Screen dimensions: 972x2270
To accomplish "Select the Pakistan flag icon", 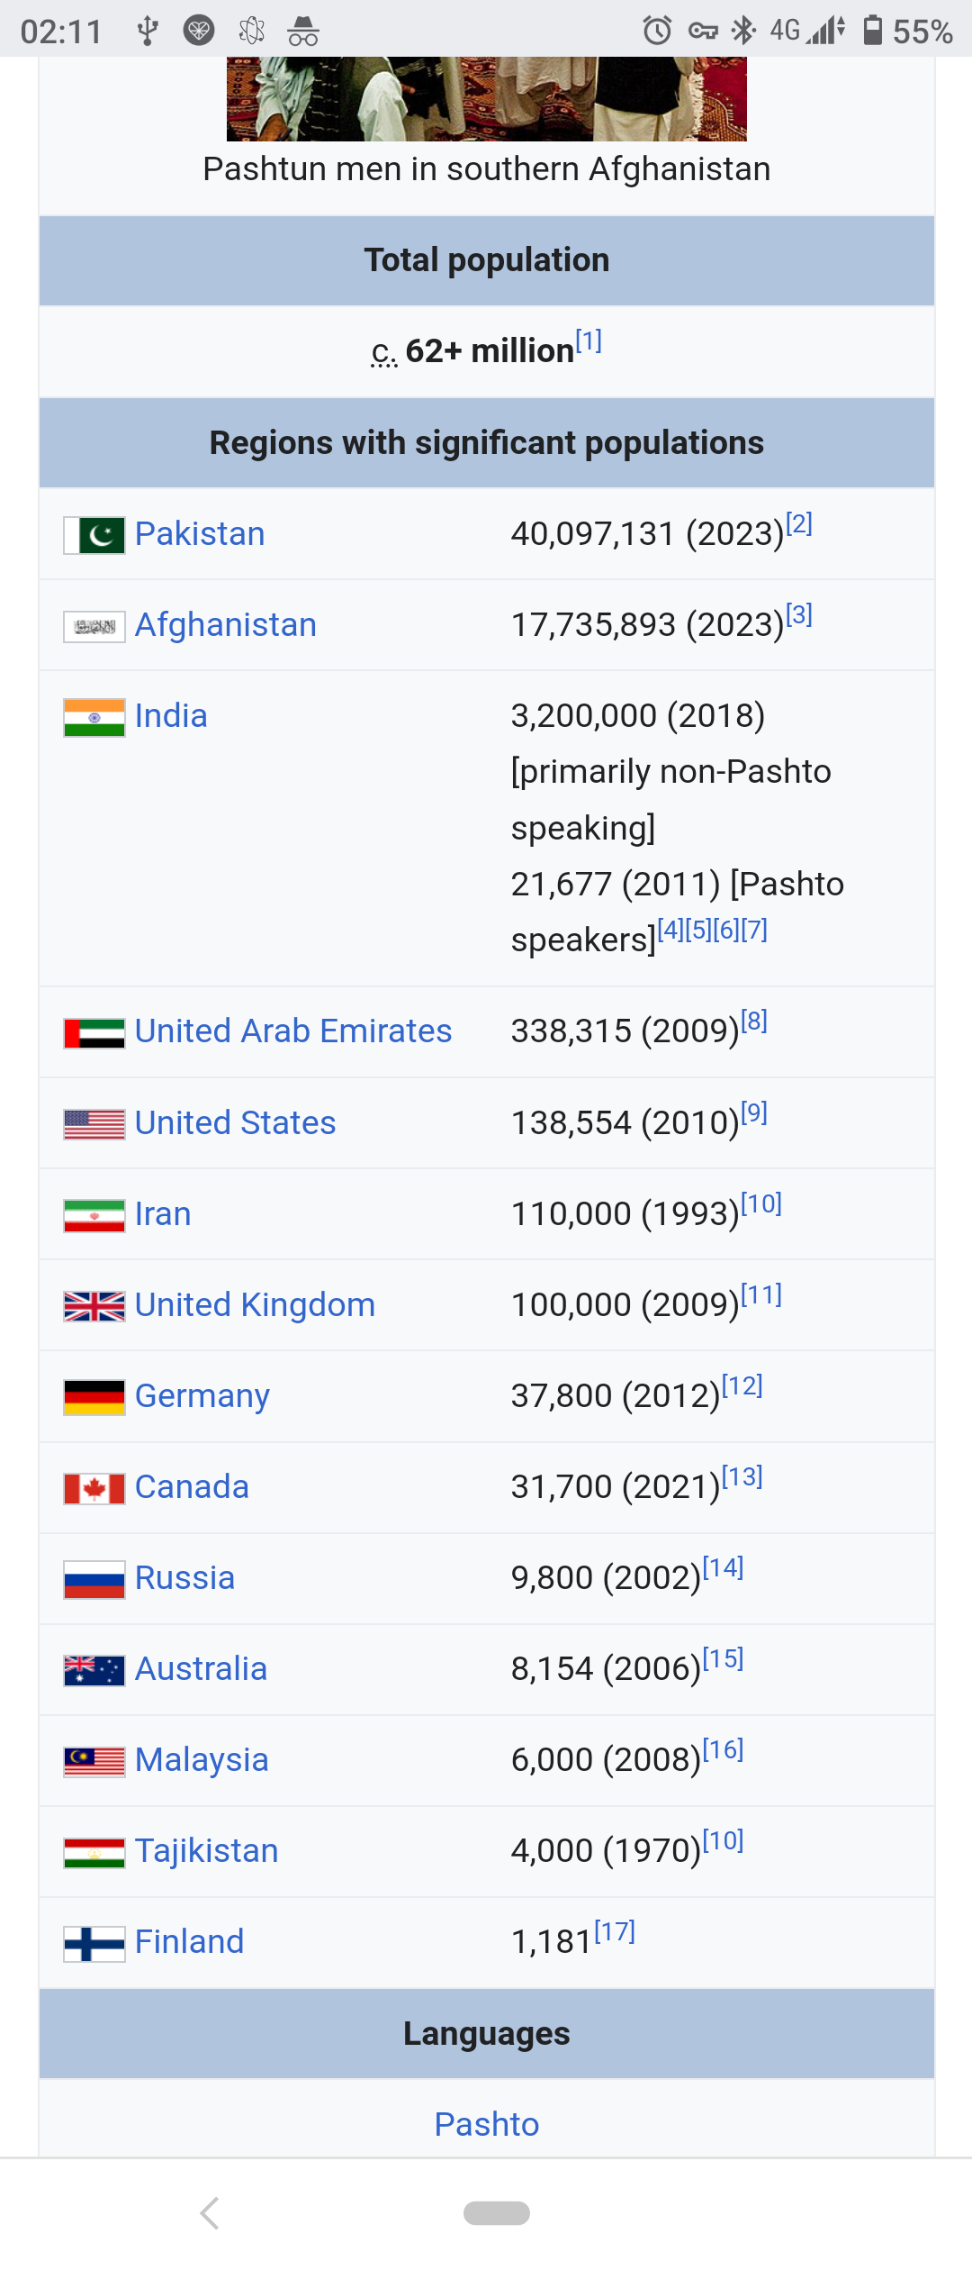I will (93, 533).
